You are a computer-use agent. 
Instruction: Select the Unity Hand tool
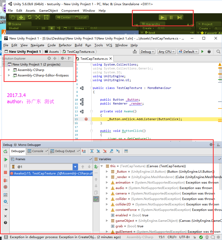(x=13, y=17)
